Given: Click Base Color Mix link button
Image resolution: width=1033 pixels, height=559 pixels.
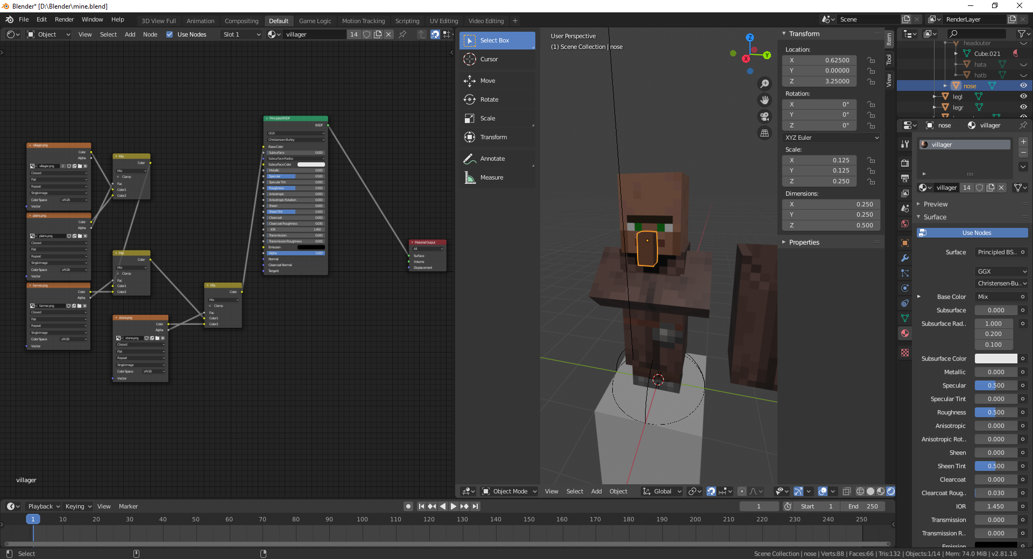Looking at the screenshot, I should [997, 297].
